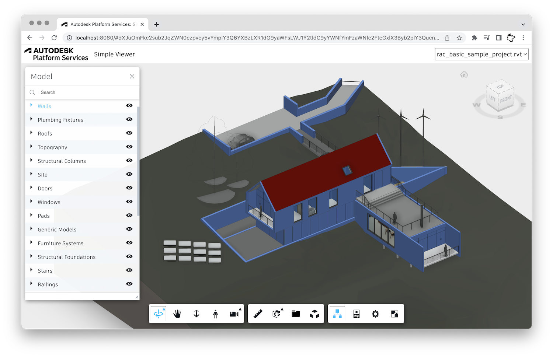Open the Section analysis tool

point(276,314)
